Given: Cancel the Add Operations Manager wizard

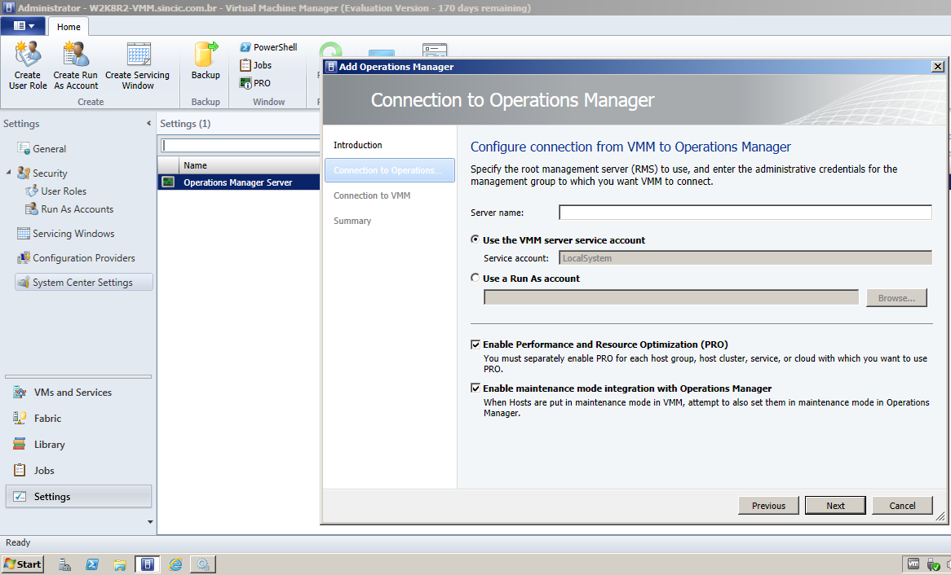Looking at the screenshot, I should pos(903,505).
